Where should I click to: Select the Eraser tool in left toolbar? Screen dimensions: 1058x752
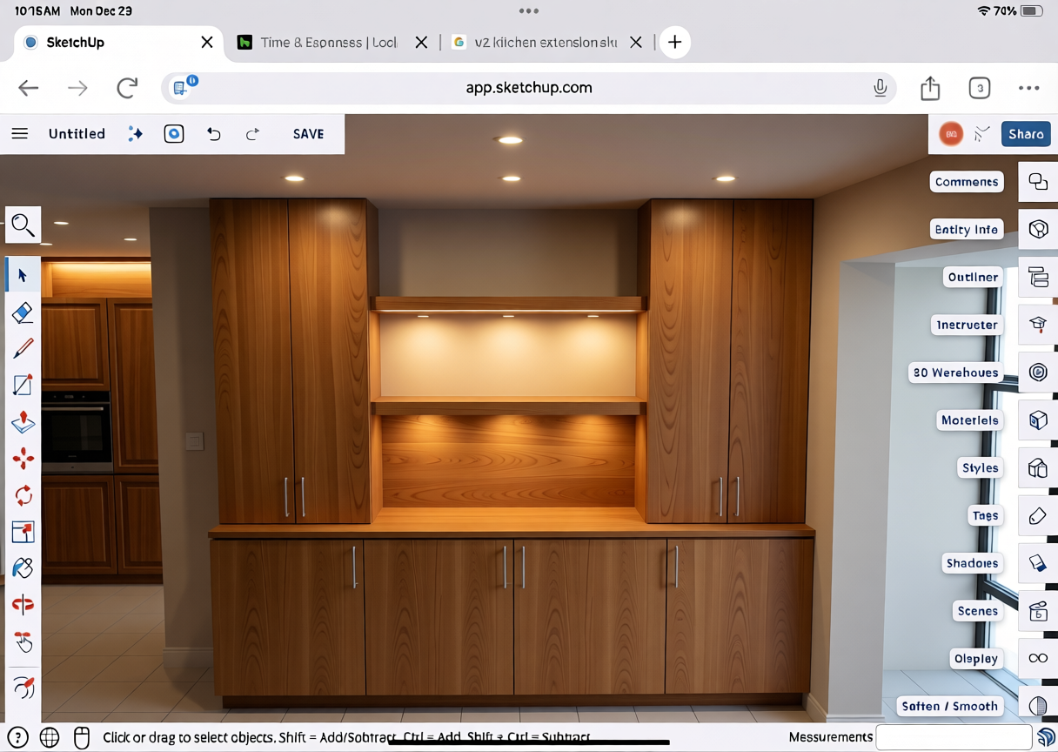[x=23, y=312]
